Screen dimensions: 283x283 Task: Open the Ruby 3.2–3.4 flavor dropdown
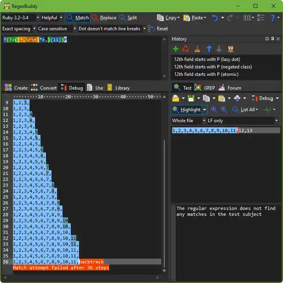20,18
